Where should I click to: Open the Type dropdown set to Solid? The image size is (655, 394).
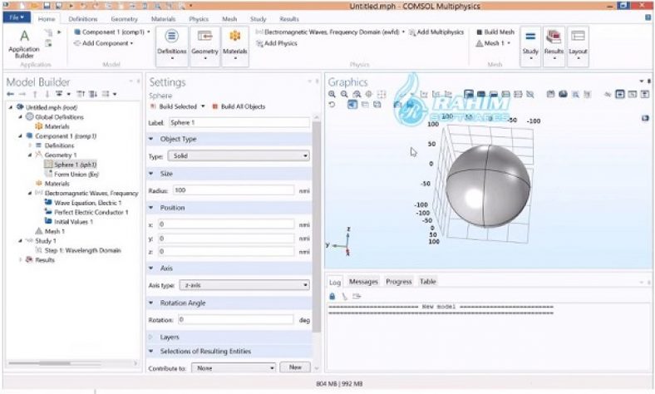tap(239, 155)
